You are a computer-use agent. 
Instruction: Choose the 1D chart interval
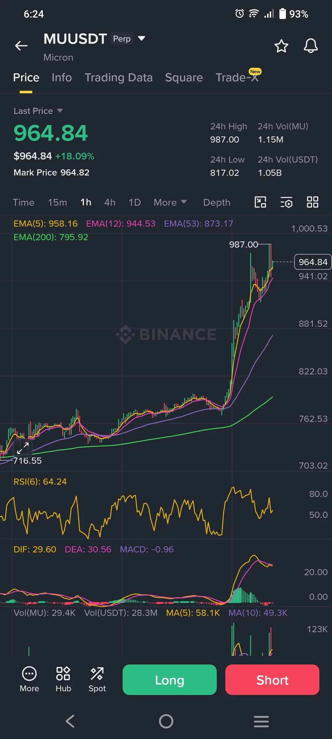pos(135,202)
